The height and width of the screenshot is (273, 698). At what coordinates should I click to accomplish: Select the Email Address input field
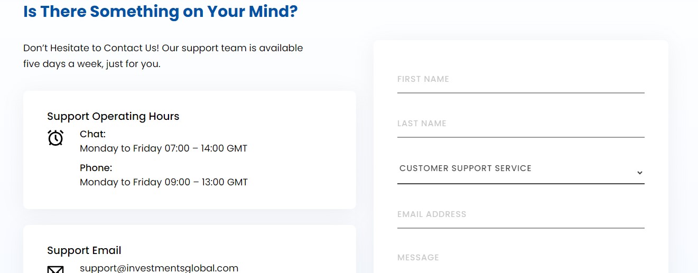520,215
